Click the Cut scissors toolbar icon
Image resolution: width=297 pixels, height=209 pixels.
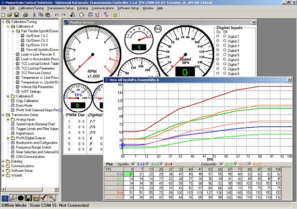(x=34, y=15)
